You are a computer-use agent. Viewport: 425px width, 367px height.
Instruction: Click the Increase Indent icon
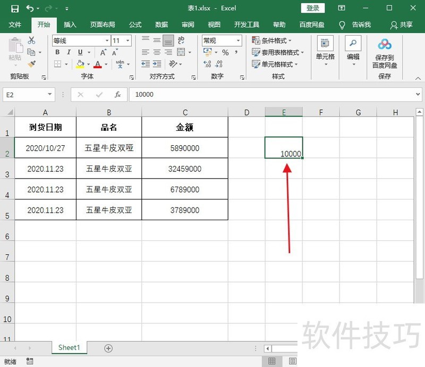157,64
